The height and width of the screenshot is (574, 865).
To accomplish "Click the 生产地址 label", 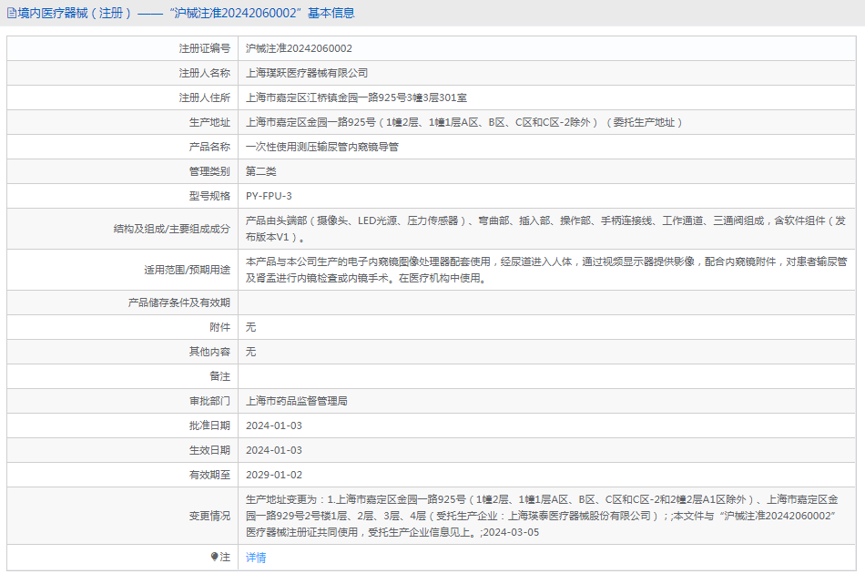I will coord(209,122).
